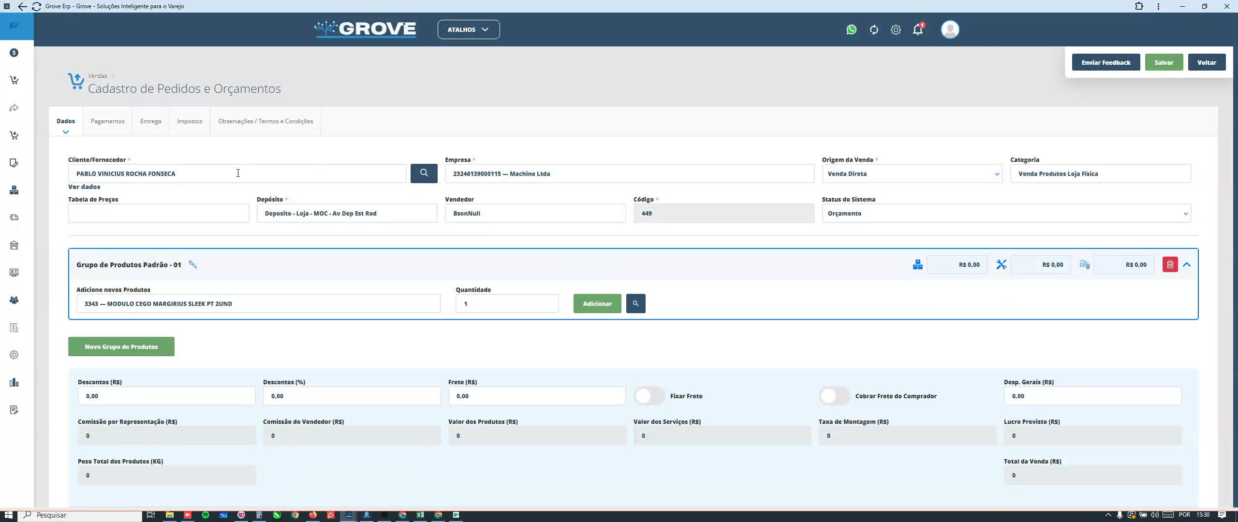Image resolution: width=1238 pixels, height=522 pixels.
Task: Click the notifications bell icon
Action: click(x=917, y=29)
